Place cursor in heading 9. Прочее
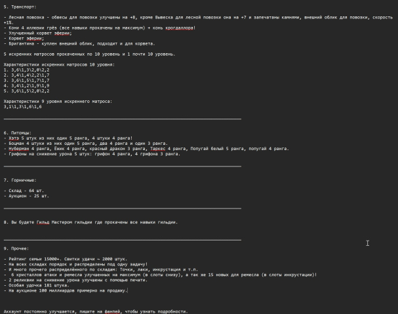This screenshot has width=398, height=314. coord(16,248)
